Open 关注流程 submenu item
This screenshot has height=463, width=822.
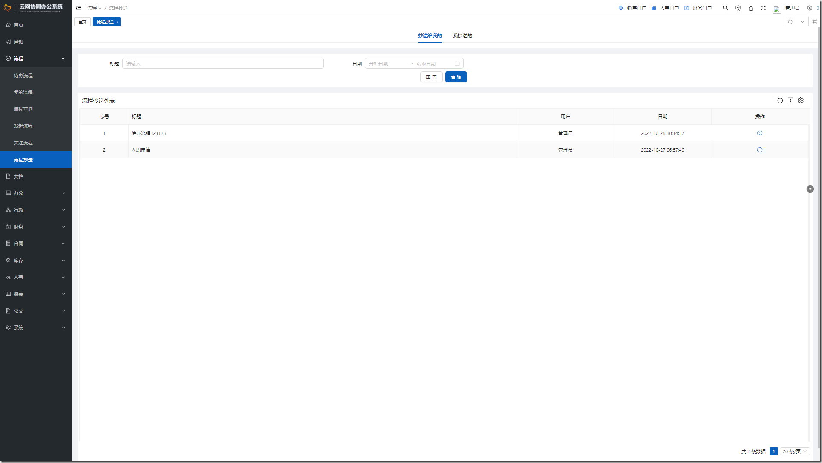[36, 143]
